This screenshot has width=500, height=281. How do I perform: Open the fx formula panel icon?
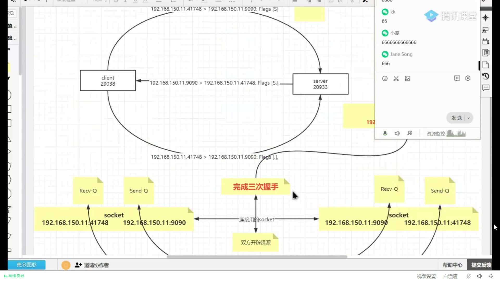click(485, 30)
